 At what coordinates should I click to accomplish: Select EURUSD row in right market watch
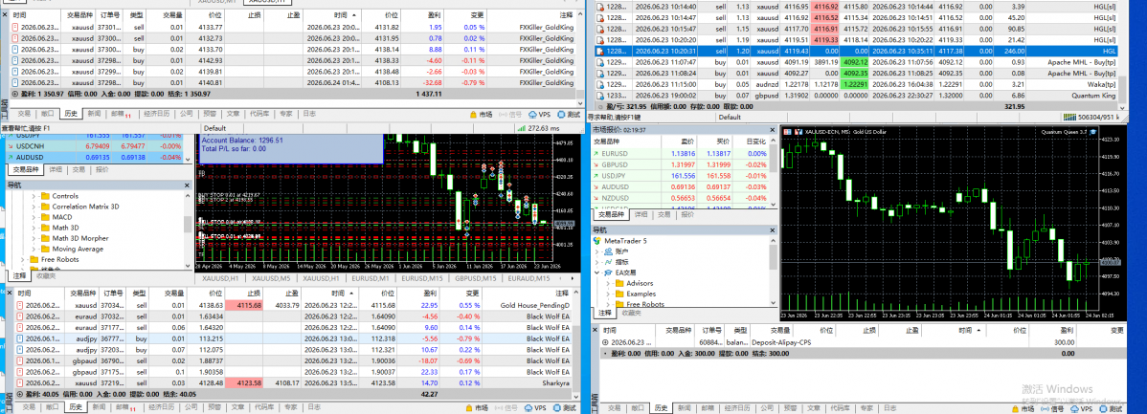pos(682,154)
